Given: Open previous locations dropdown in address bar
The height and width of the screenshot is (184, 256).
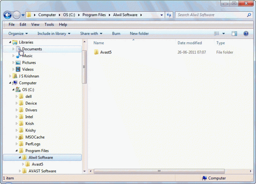Looking at the screenshot, I should 161,15.
